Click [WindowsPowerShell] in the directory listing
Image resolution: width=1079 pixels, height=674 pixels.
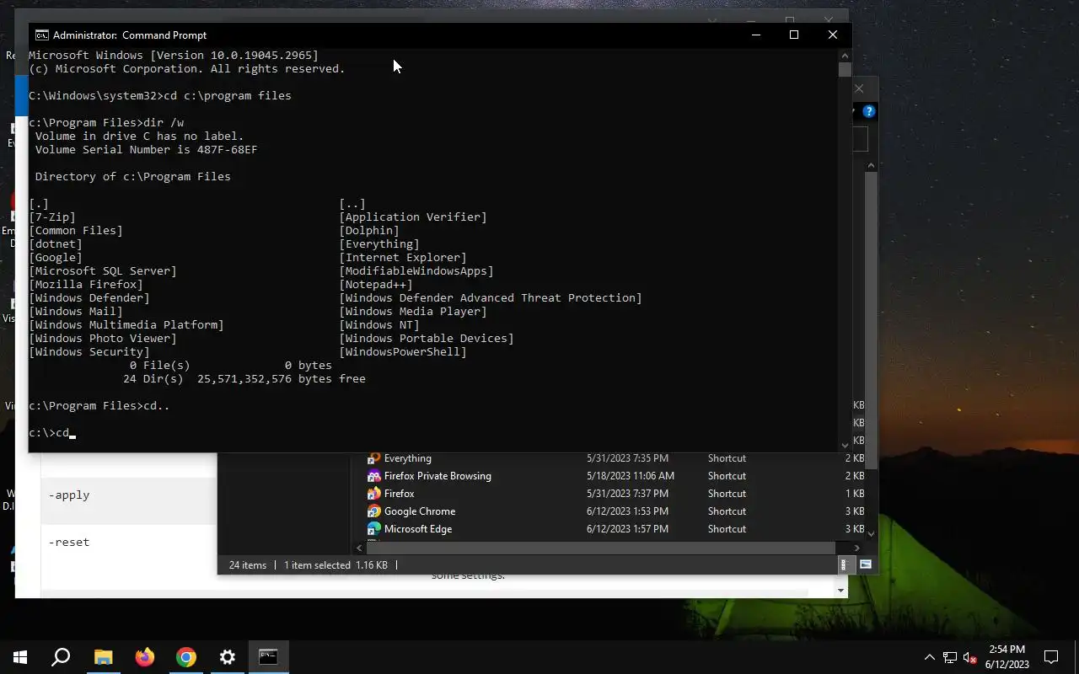[x=403, y=352]
